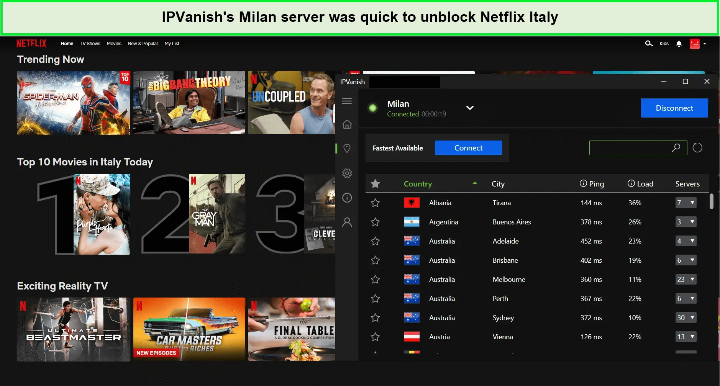Click the Argentina flag icon
720x386 pixels.
click(x=412, y=222)
